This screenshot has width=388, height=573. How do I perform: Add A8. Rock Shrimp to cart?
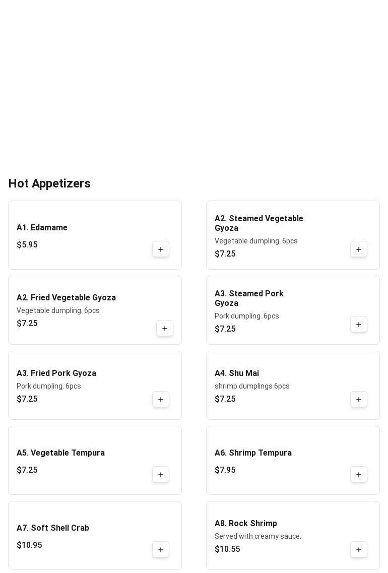click(359, 550)
